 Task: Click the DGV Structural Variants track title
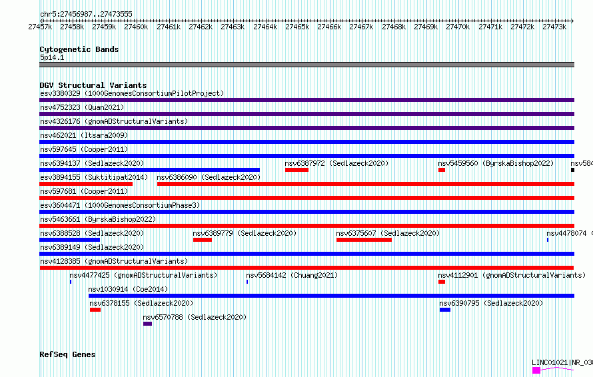[93, 85]
